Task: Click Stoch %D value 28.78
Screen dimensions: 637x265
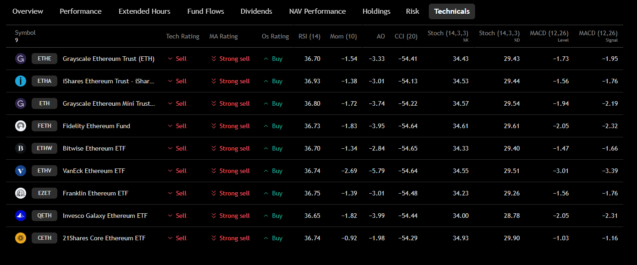Action: [512, 216]
